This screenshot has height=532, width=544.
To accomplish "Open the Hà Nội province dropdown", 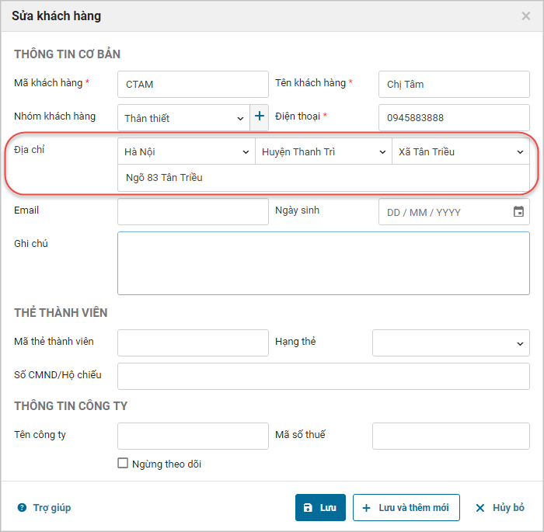I will [186, 151].
